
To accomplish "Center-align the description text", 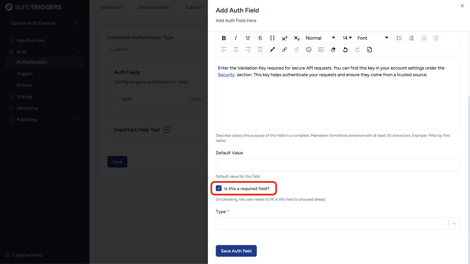I will click(236, 50).
